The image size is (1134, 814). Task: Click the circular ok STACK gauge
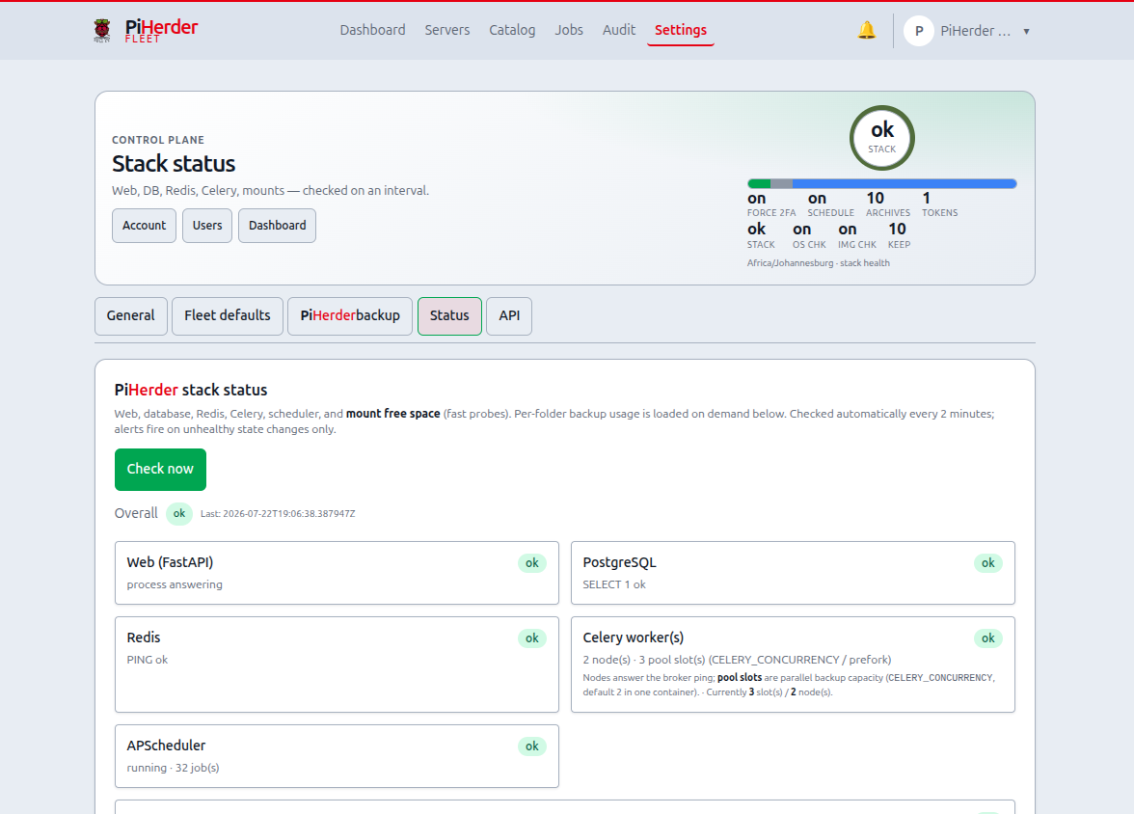(x=881, y=138)
